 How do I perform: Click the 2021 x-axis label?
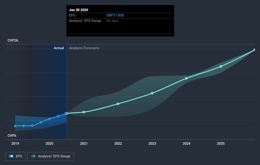[x=84, y=143]
